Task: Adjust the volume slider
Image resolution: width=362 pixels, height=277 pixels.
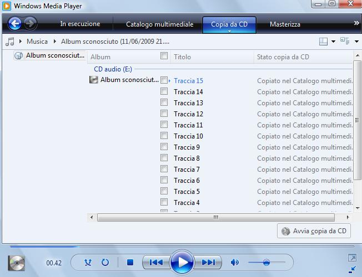Action: [x=267, y=262]
